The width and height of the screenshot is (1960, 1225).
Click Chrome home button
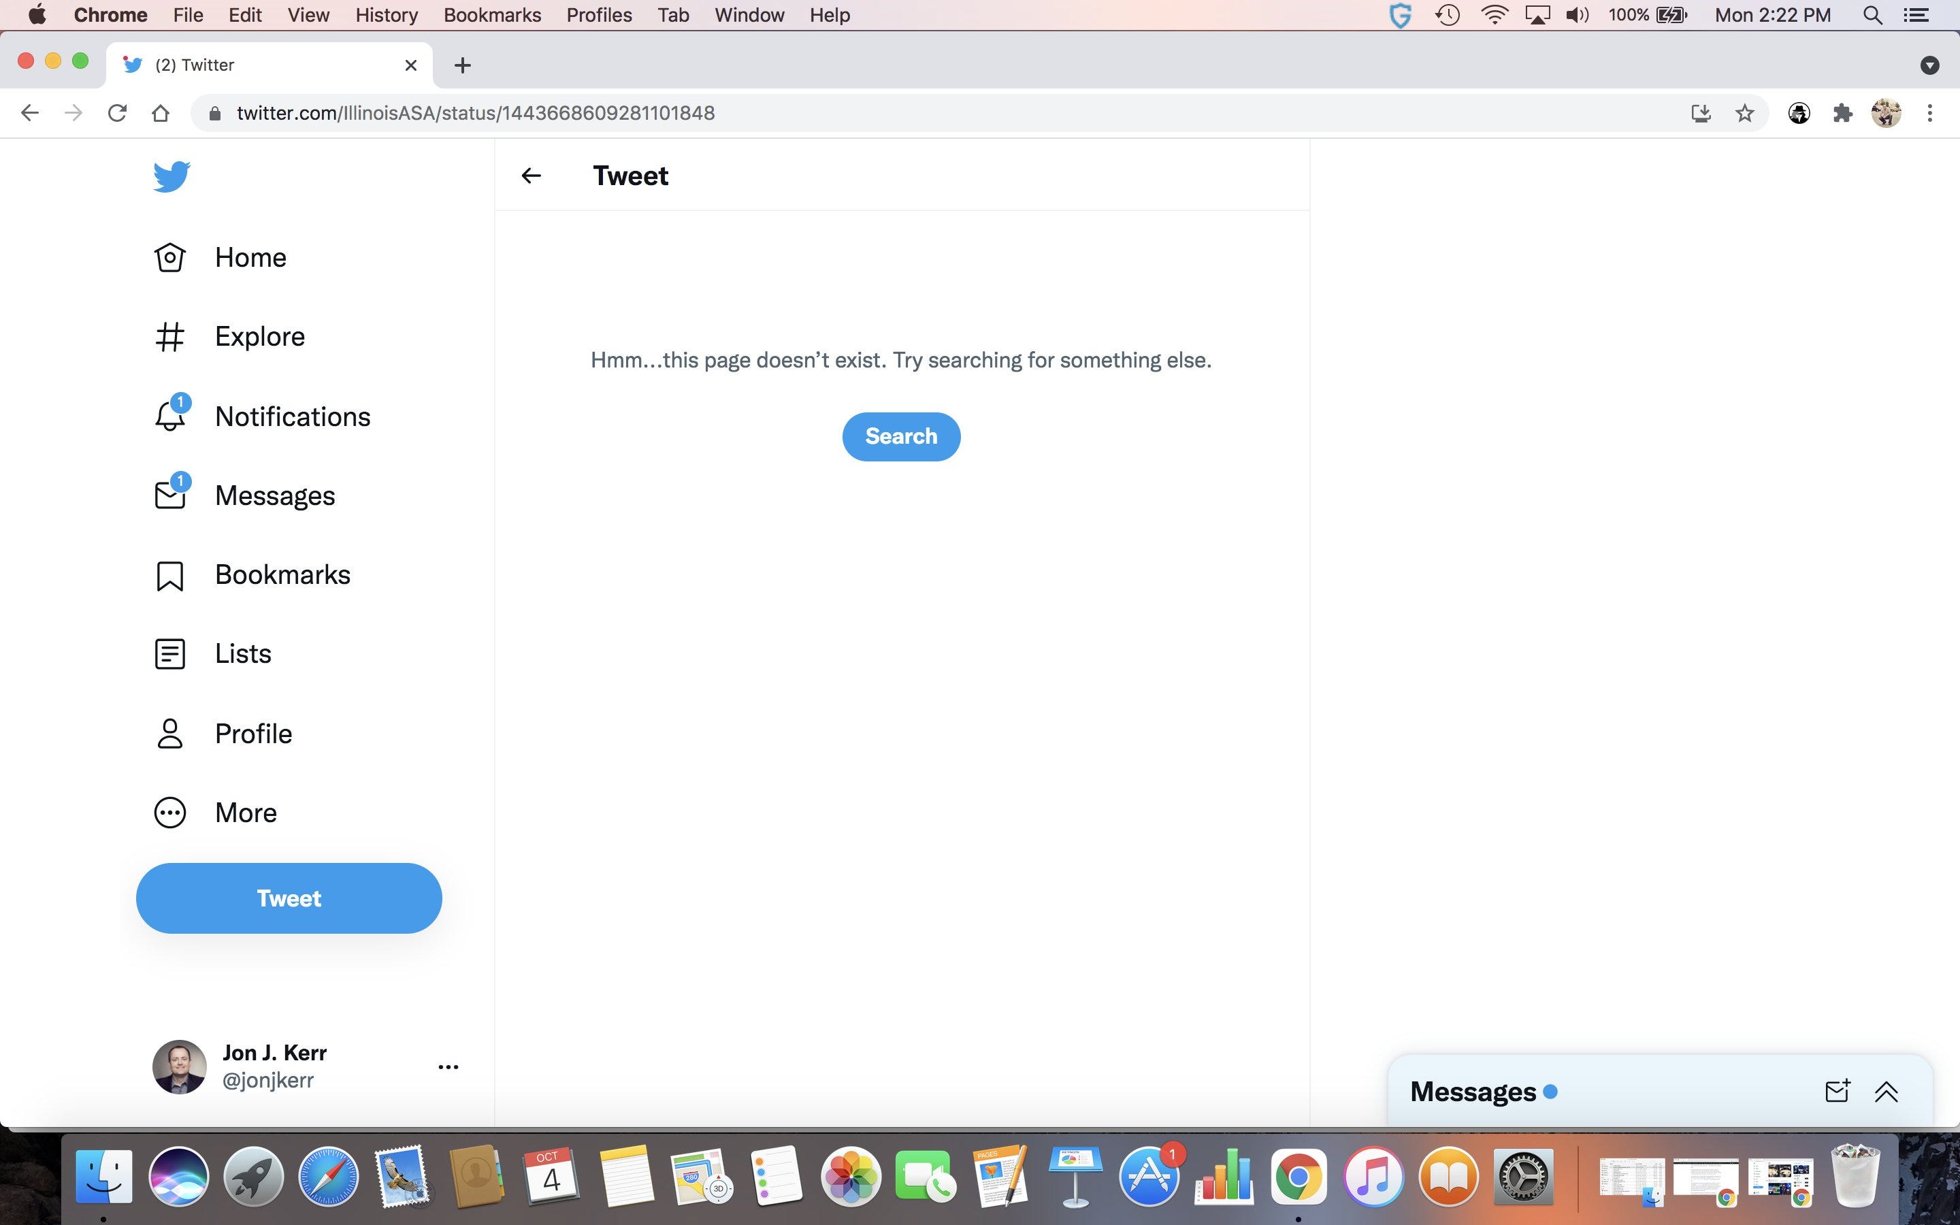[x=161, y=112]
